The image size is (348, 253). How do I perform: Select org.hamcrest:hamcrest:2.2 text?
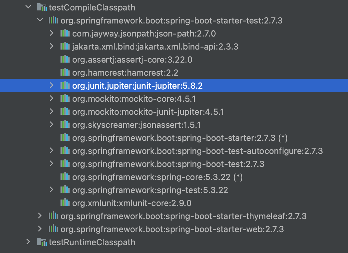[125, 73]
